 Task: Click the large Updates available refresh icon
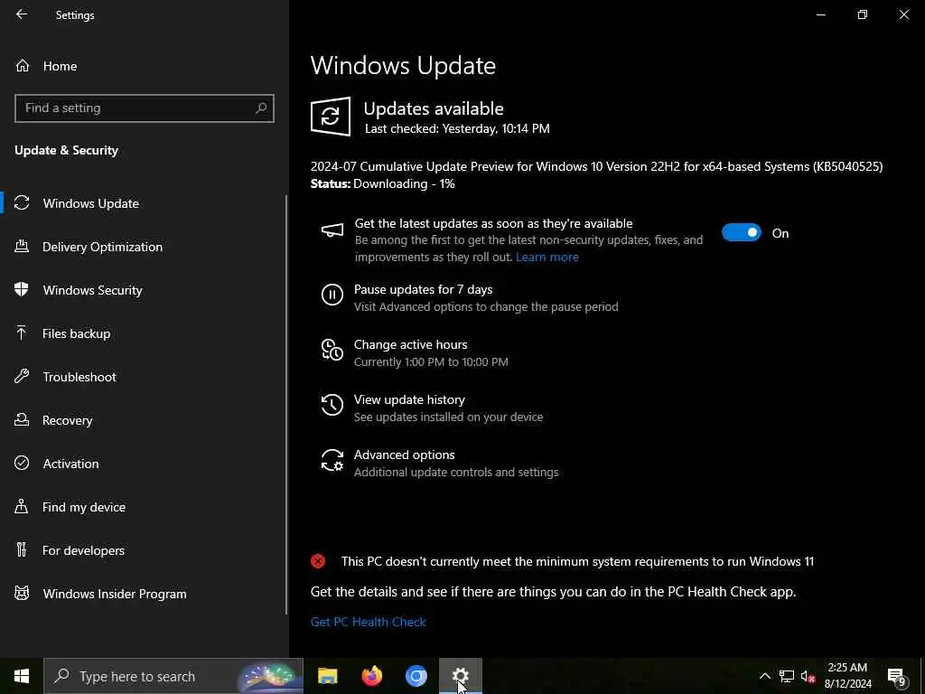click(331, 117)
